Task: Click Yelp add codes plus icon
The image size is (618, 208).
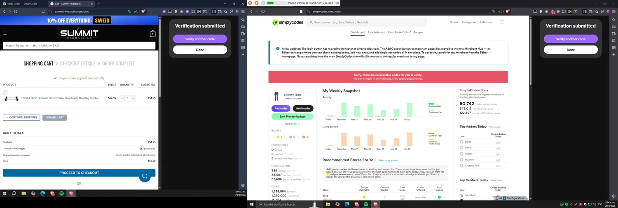Action: pyautogui.click(x=439, y=197)
